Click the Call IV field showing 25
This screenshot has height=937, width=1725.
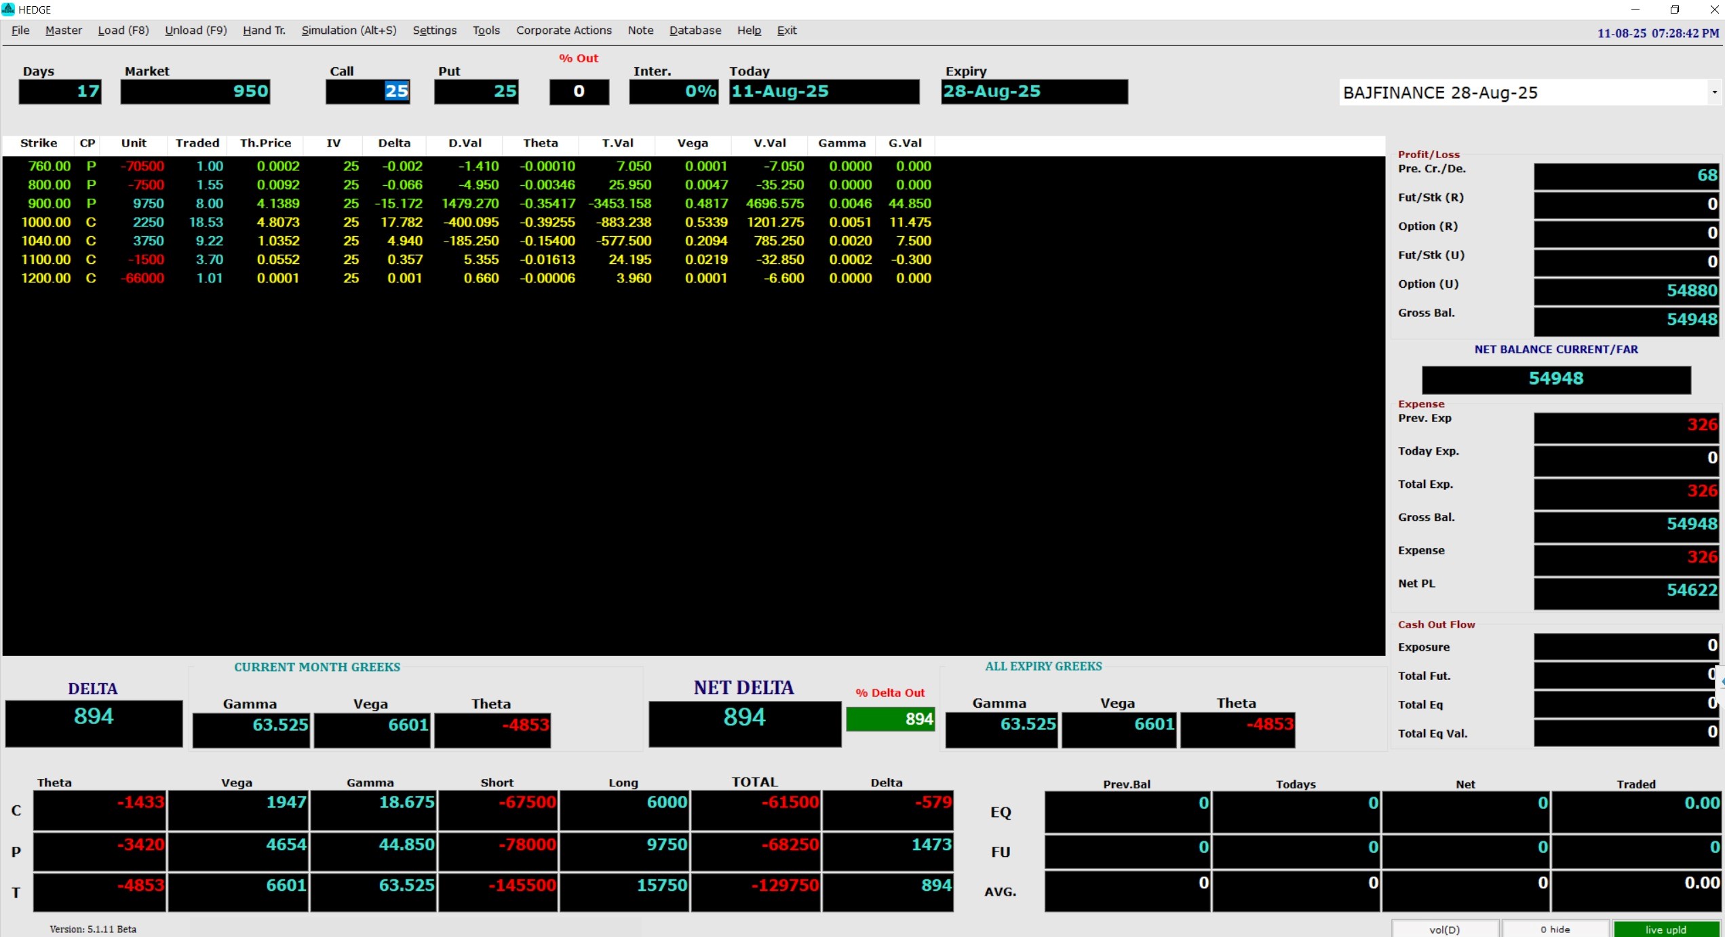tap(368, 92)
